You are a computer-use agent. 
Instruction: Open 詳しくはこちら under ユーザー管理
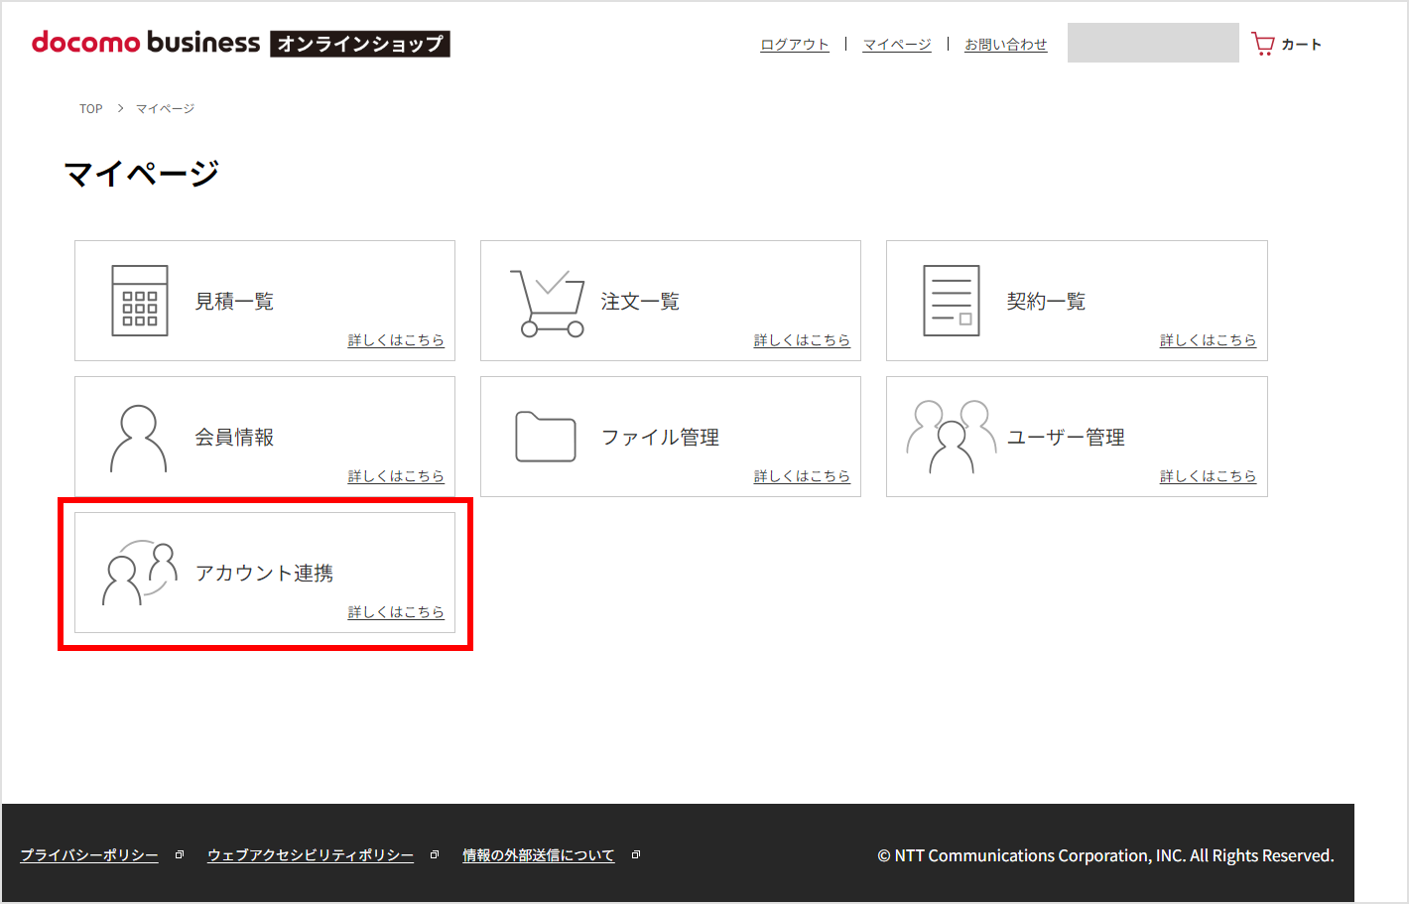1208,476
